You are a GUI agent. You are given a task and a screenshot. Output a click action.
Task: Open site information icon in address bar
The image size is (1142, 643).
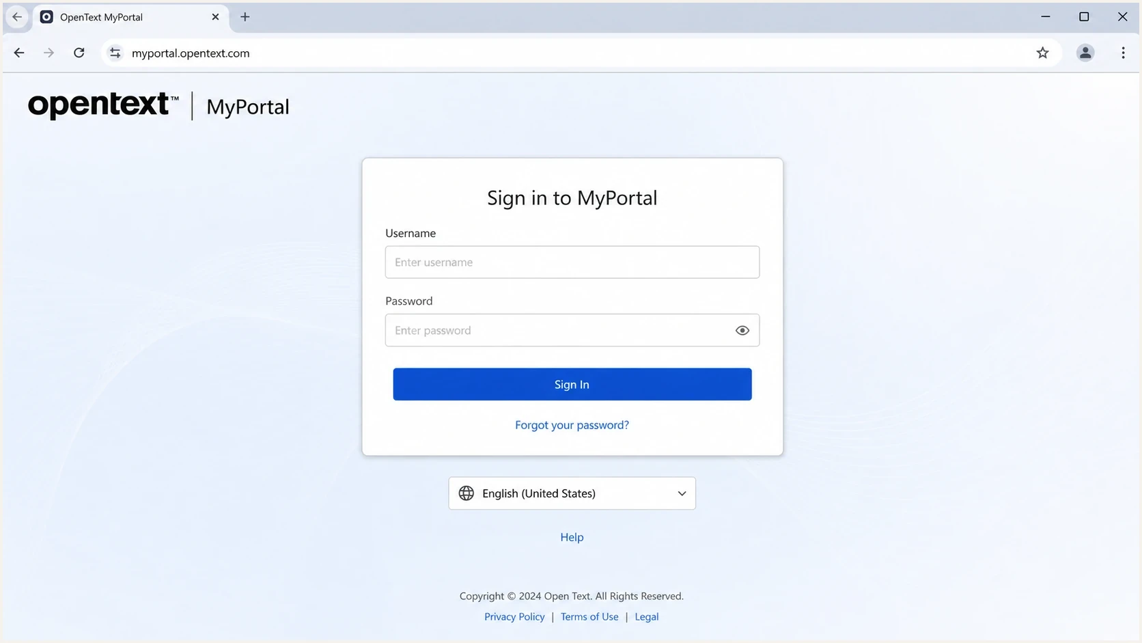coord(115,53)
